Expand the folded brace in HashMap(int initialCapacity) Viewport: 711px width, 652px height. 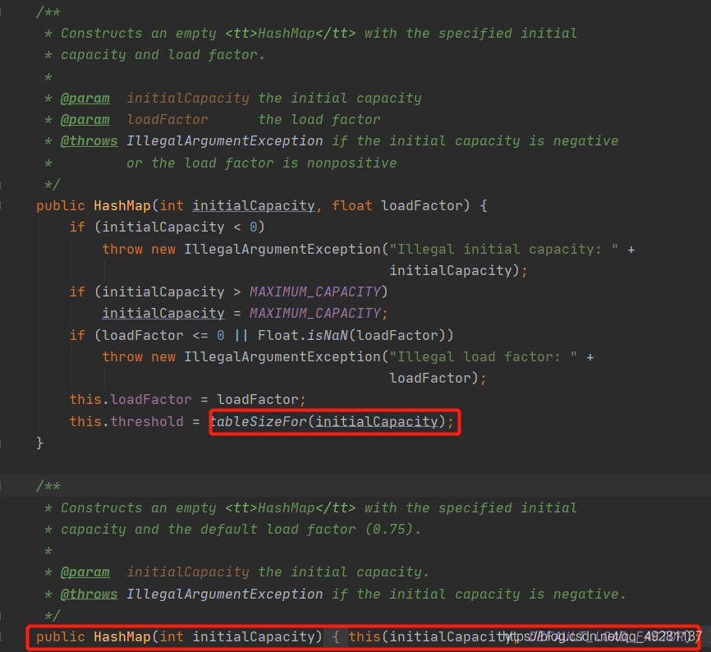[x=336, y=637]
